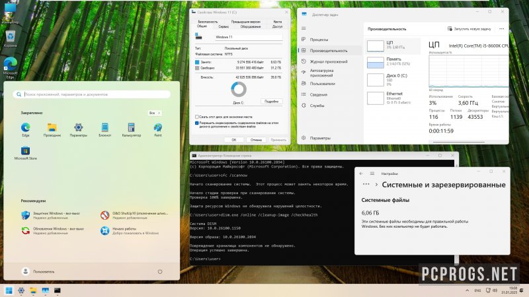This screenshot has width=529, height=297.
Task: Click volume icon in system tray
Action: (x=495, y=290)
